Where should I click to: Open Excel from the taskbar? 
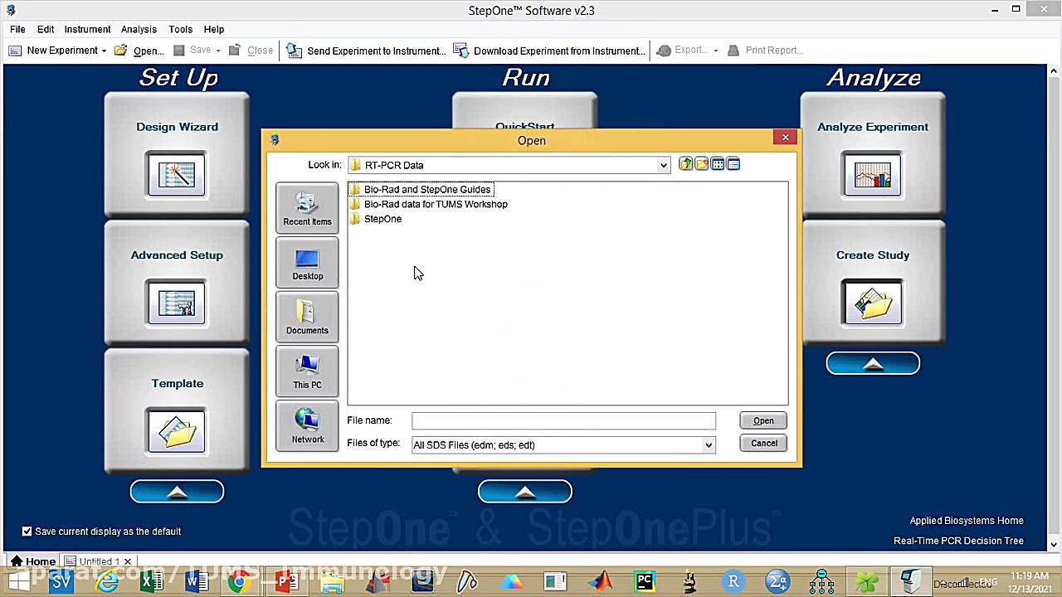(152, 581)
